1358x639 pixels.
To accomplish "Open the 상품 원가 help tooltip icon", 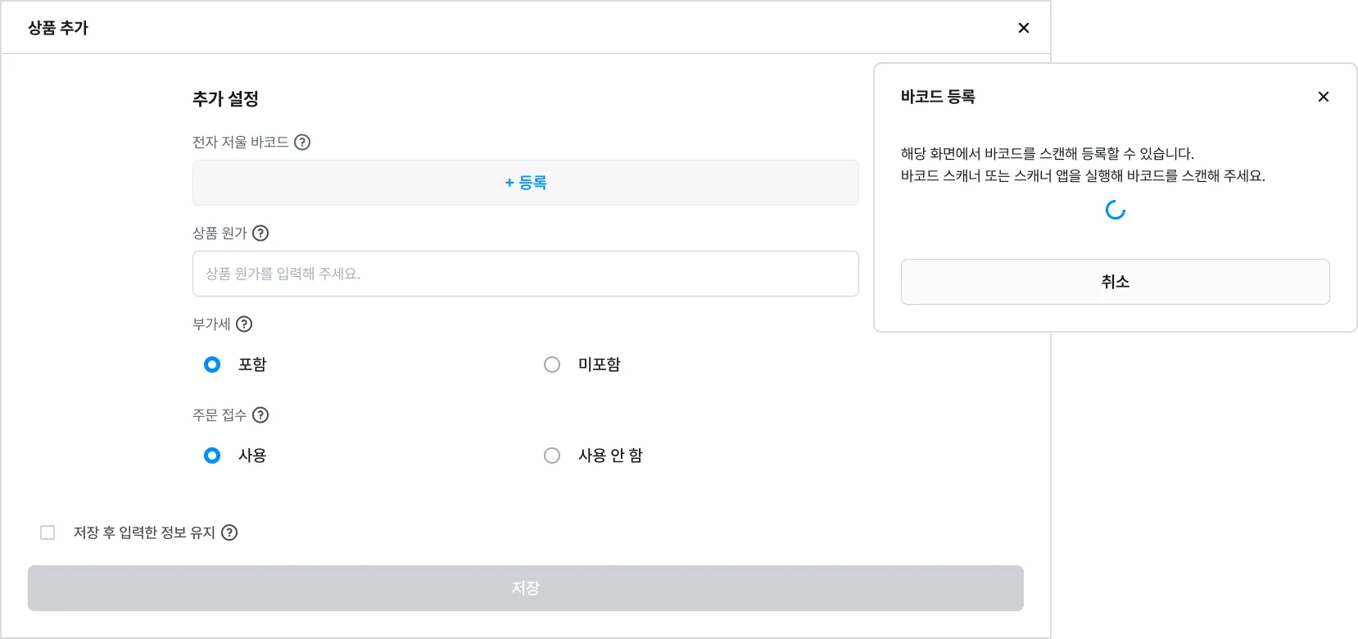I will 260,233.
